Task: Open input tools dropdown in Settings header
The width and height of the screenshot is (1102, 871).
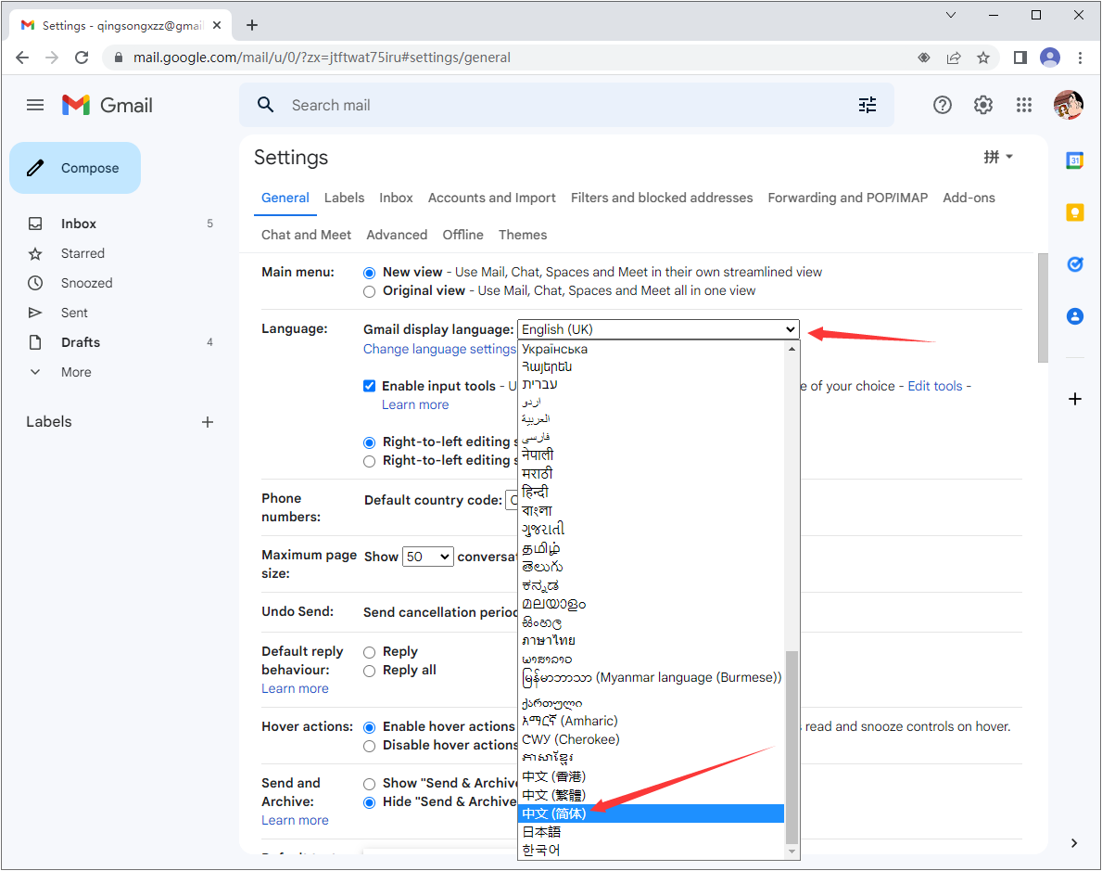Action: pyautogui.click(x=998, y=157)
